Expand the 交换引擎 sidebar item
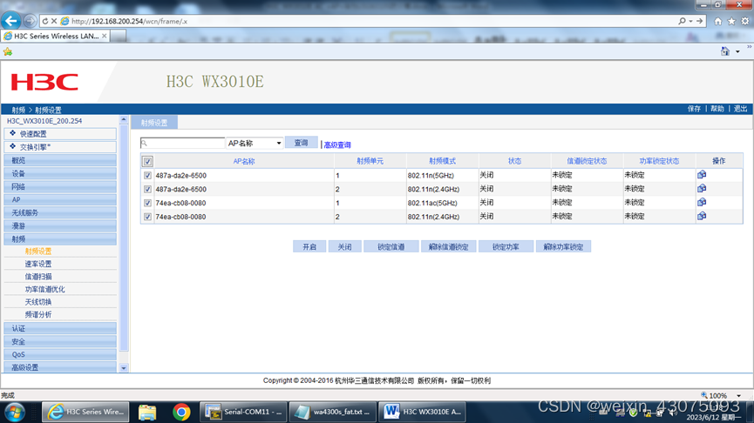754x423 pixels. tap(60, 147)
